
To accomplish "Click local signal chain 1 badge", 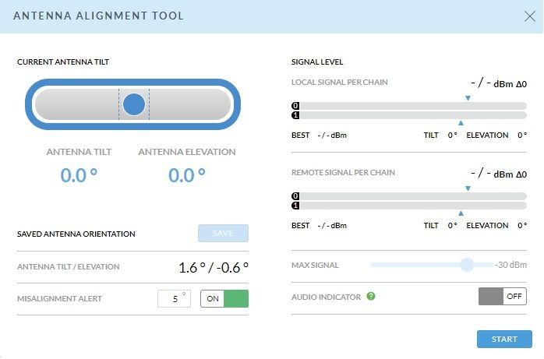I will (x=295, y=116).
